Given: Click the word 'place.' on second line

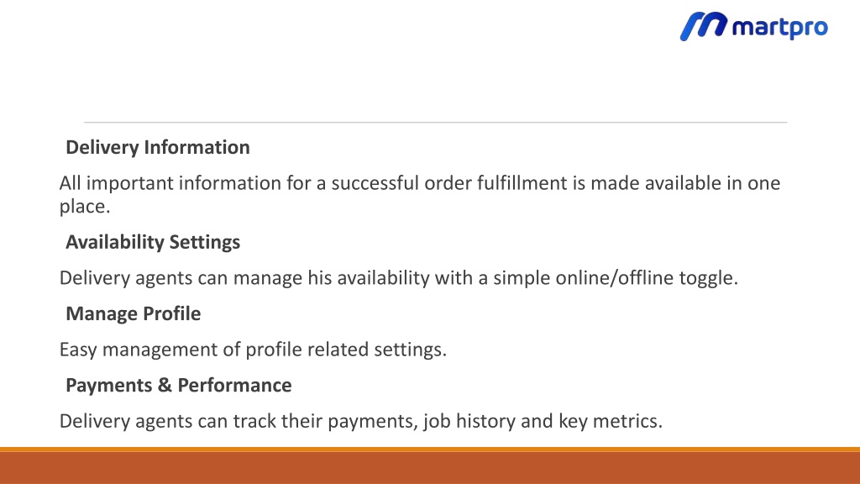Looking at the screenshot, I should coord(85,207).
